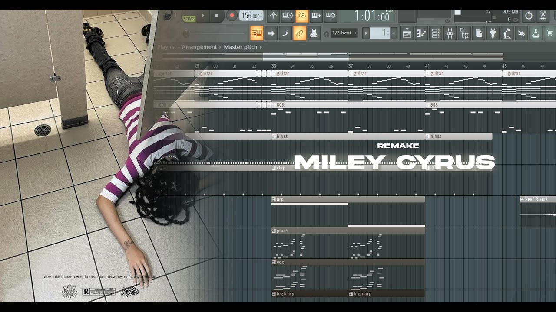Click the touch controller hand icon
Viewport: 556px width, 312px height.
(x=522, y=33)
